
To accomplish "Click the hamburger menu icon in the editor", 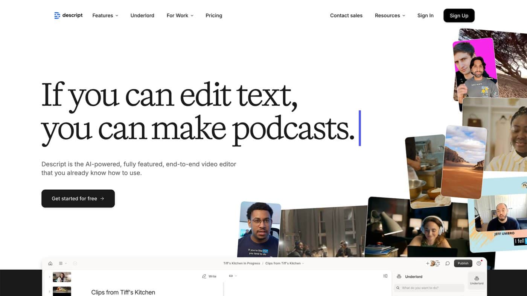I will point(61,263).
